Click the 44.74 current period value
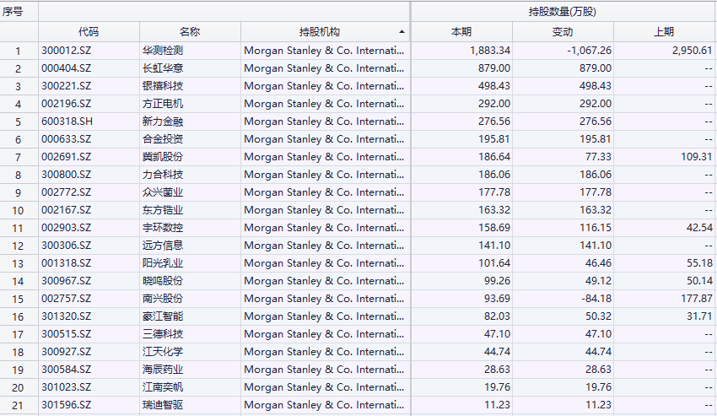 (498, 352)
